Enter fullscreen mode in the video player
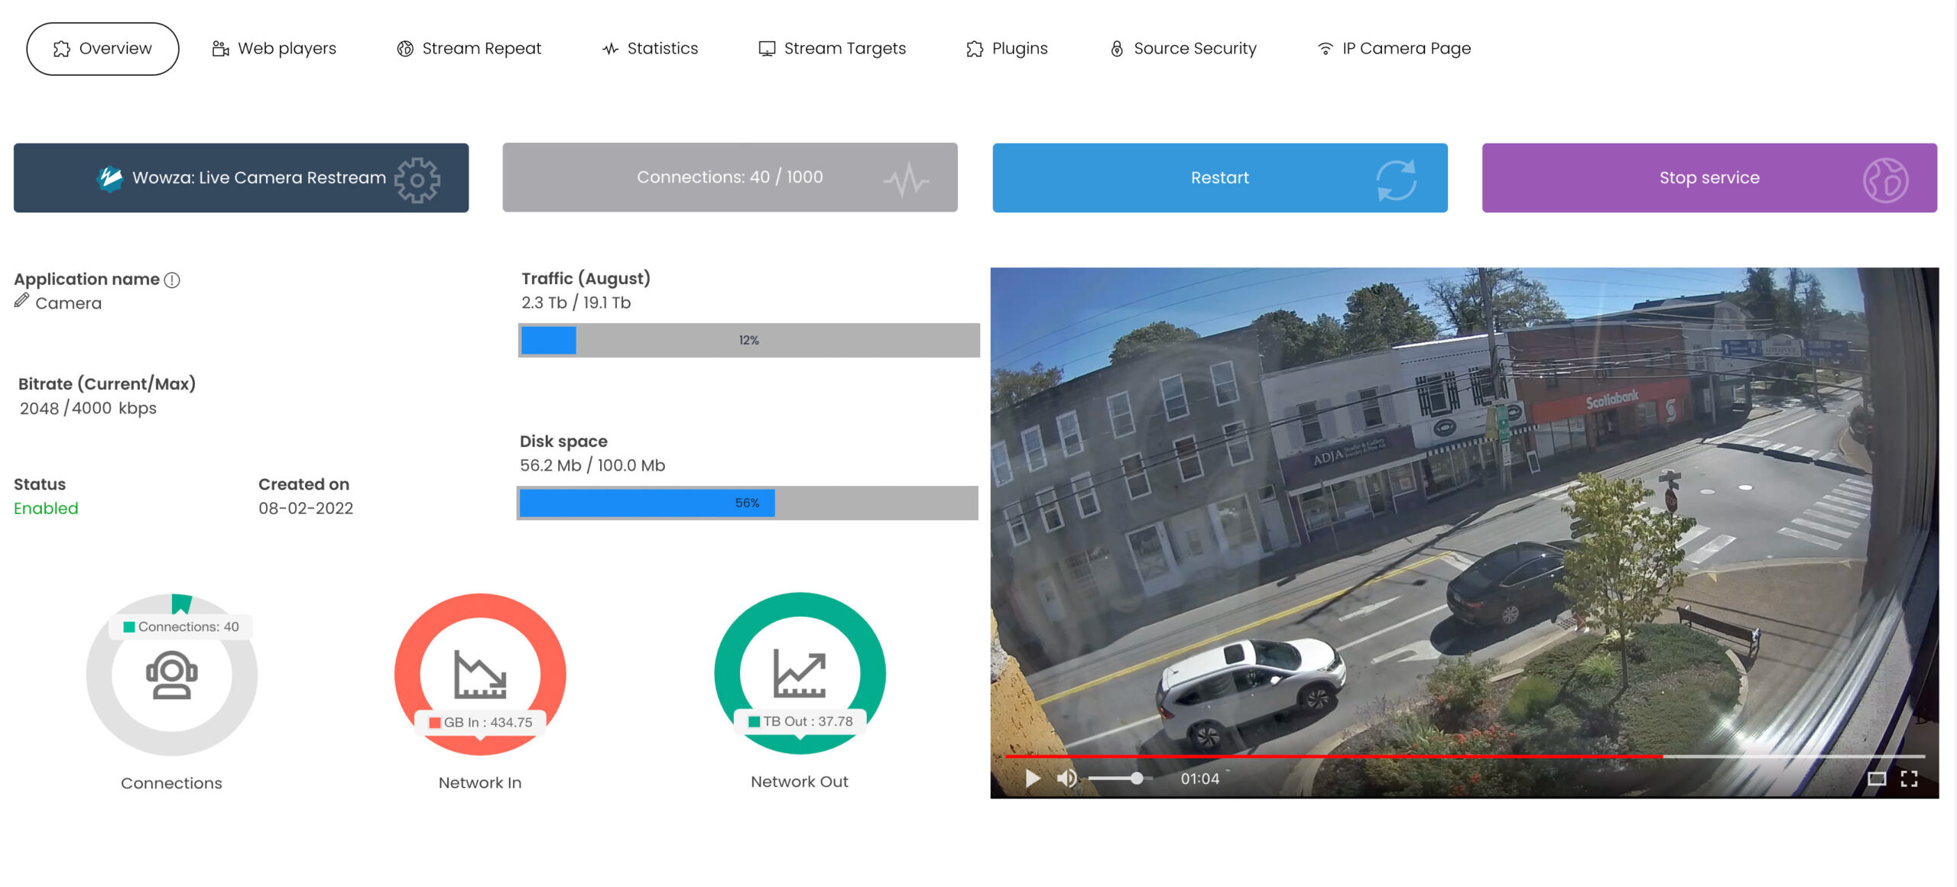This screenshot has height=887, width=1957. [1909, 778]
